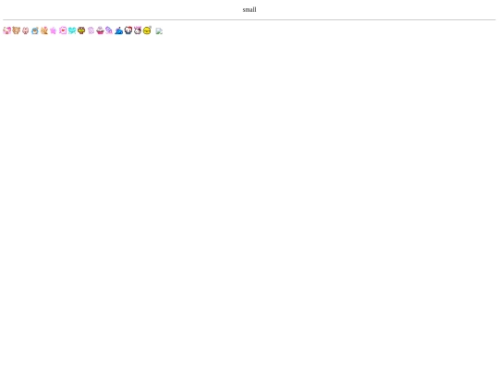Click the pink bunny face icon
This screenshot has width=499, height=374.
tap(26, 30)
